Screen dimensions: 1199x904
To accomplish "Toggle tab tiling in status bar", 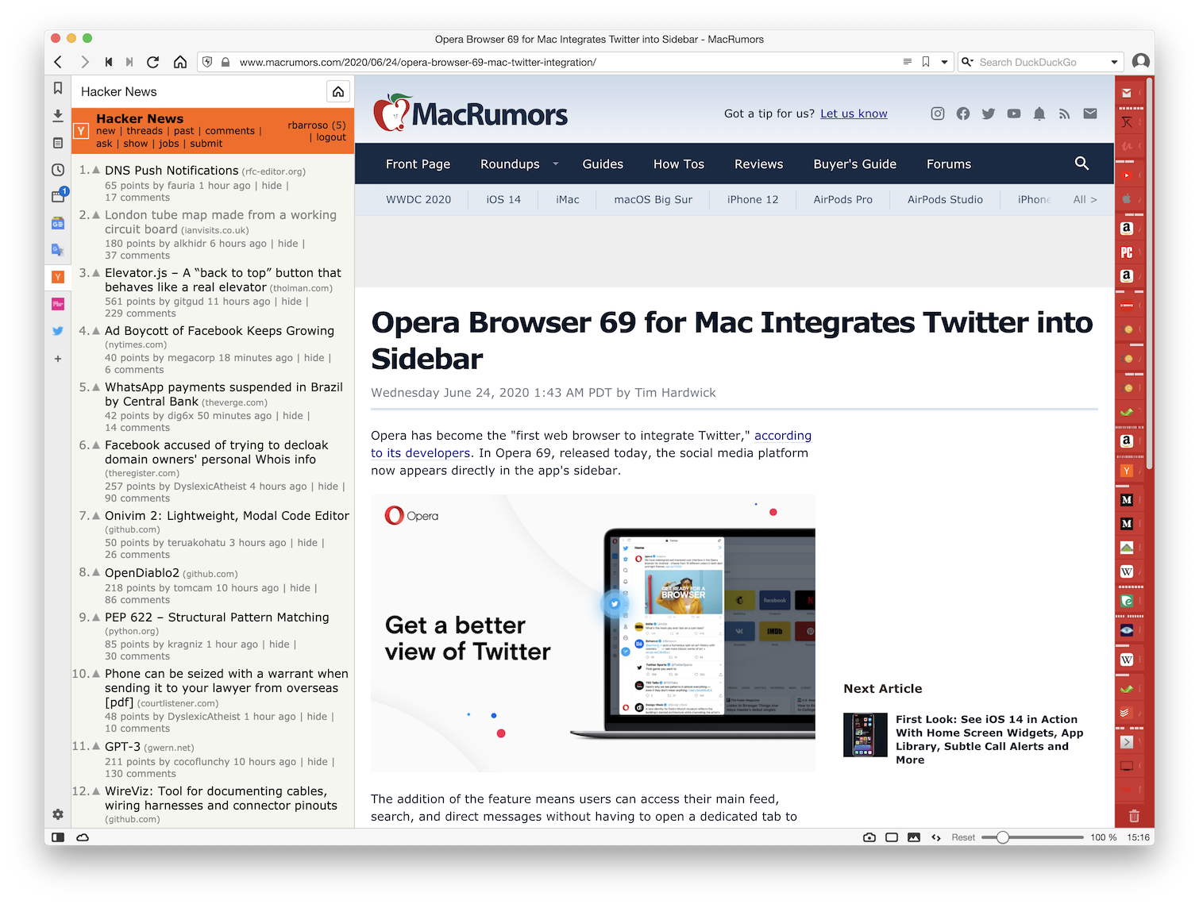I will coord(892,837).
